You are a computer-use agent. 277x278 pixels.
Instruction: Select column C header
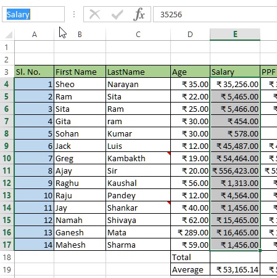[138, 35]
